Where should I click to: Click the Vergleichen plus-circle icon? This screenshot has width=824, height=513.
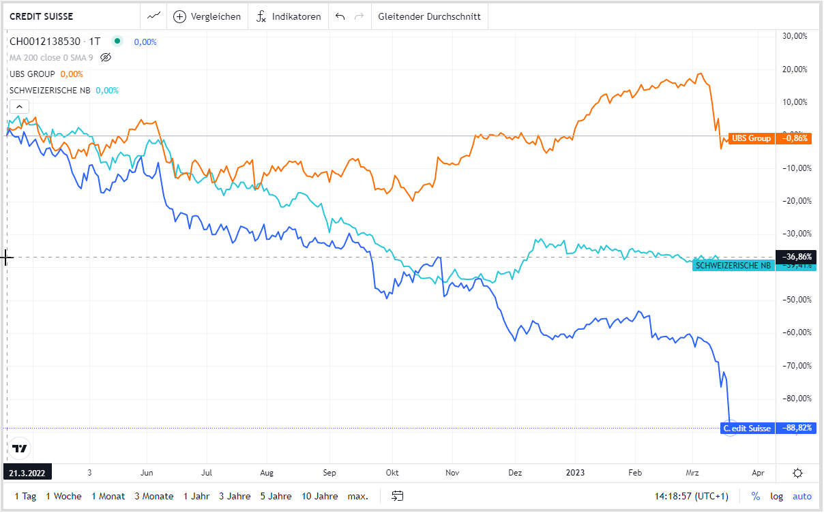pos(180,16)
